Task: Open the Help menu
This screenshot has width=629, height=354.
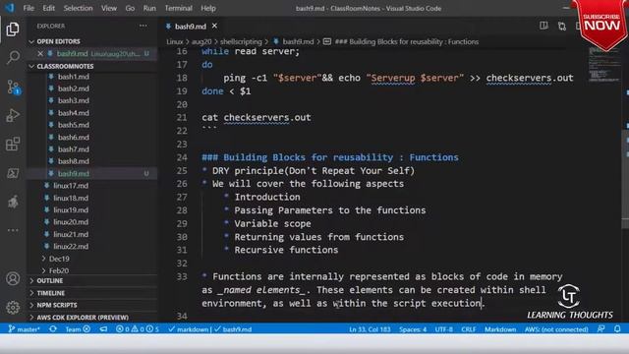Action: (208, 8)
